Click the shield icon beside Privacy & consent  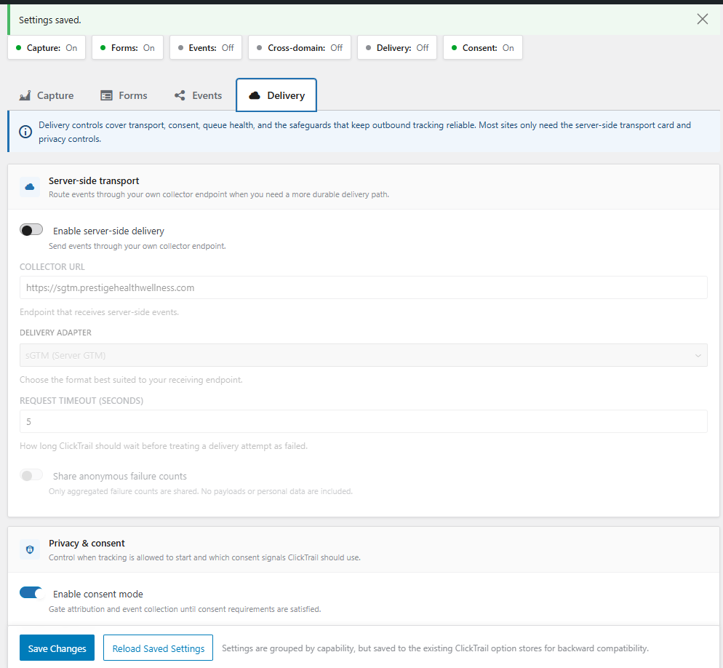(x=29, y=549)
